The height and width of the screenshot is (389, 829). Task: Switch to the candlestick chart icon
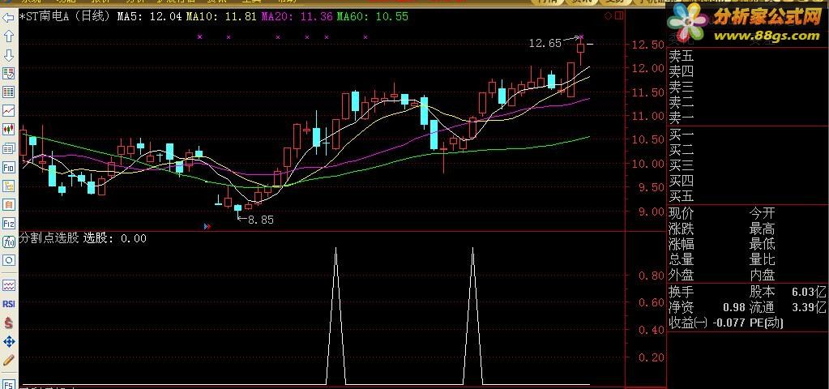click(8, 129)
